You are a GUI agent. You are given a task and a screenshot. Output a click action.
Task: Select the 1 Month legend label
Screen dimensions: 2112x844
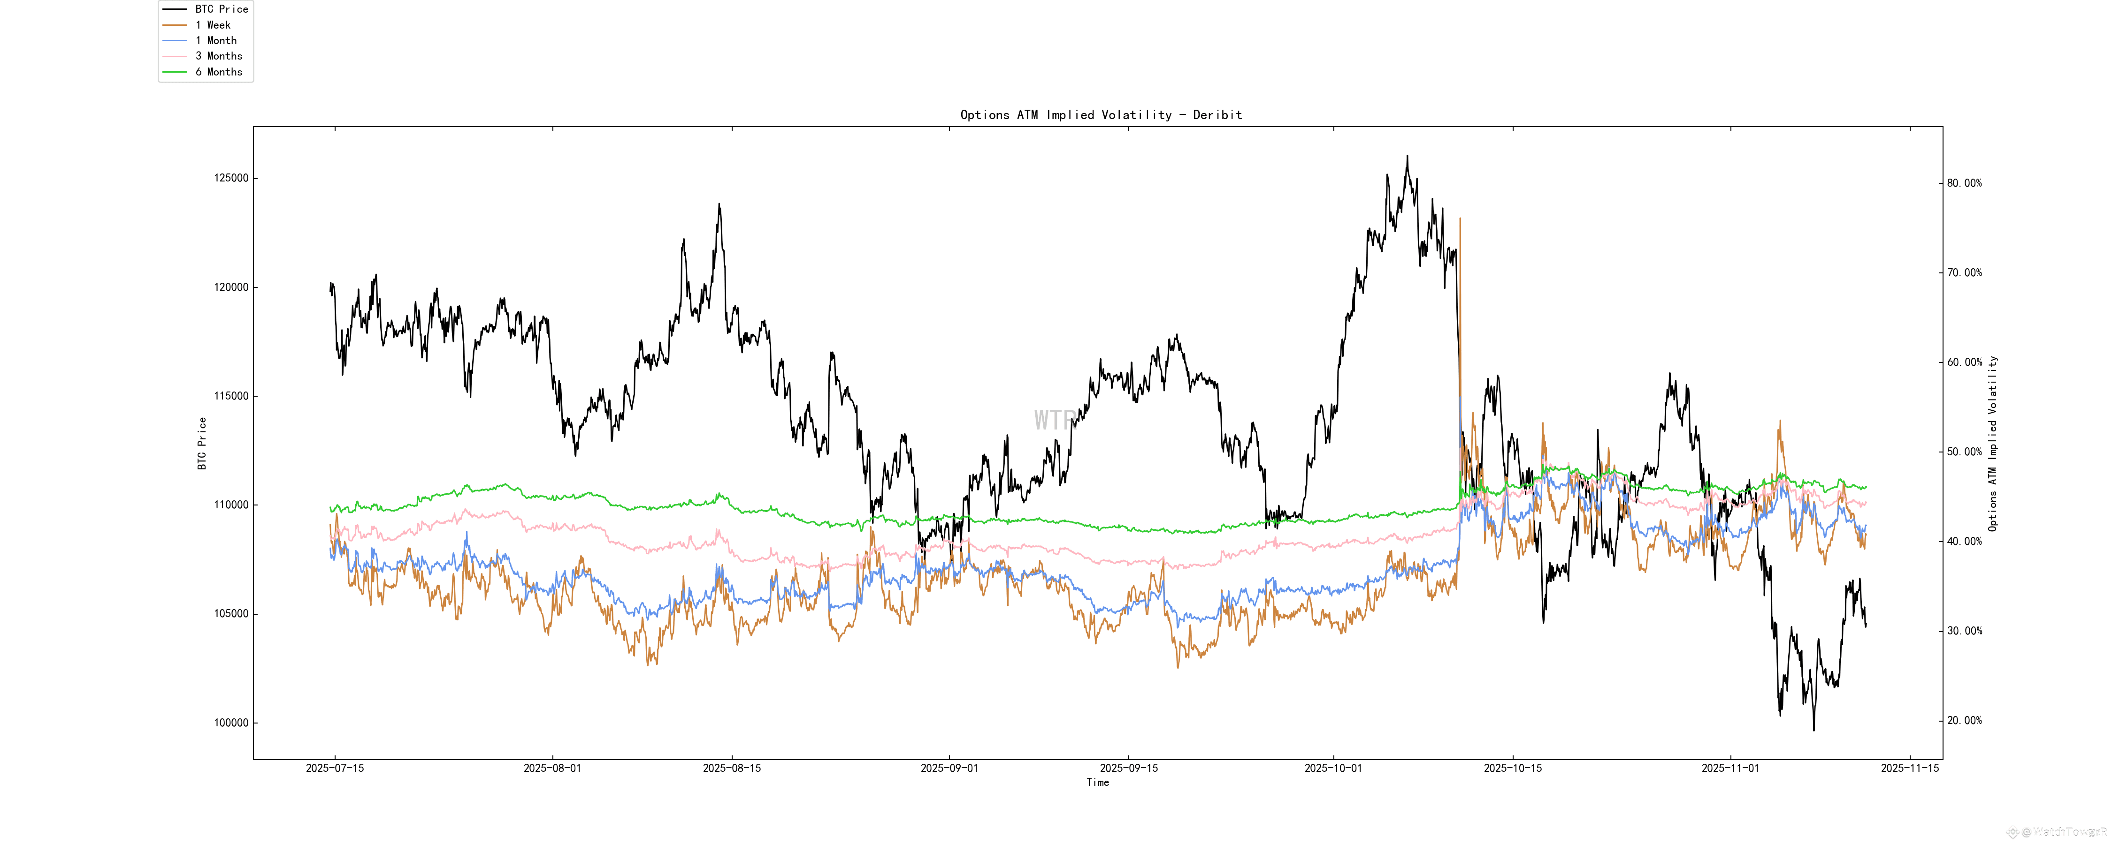pyautogui.click(x=215, y=41)
